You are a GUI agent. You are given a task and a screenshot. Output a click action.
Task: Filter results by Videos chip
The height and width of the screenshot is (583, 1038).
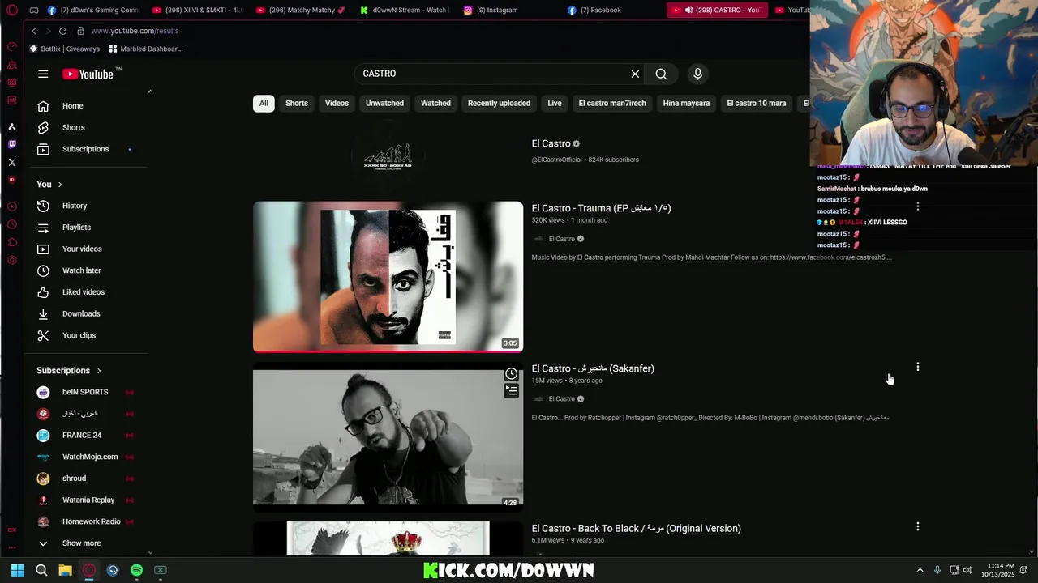337,103
